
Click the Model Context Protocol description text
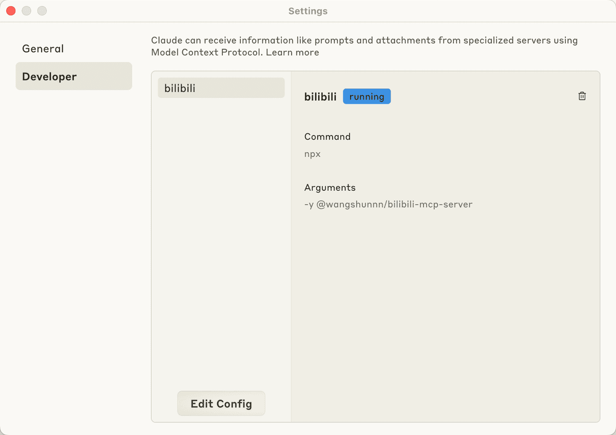[x=364, y=46]
